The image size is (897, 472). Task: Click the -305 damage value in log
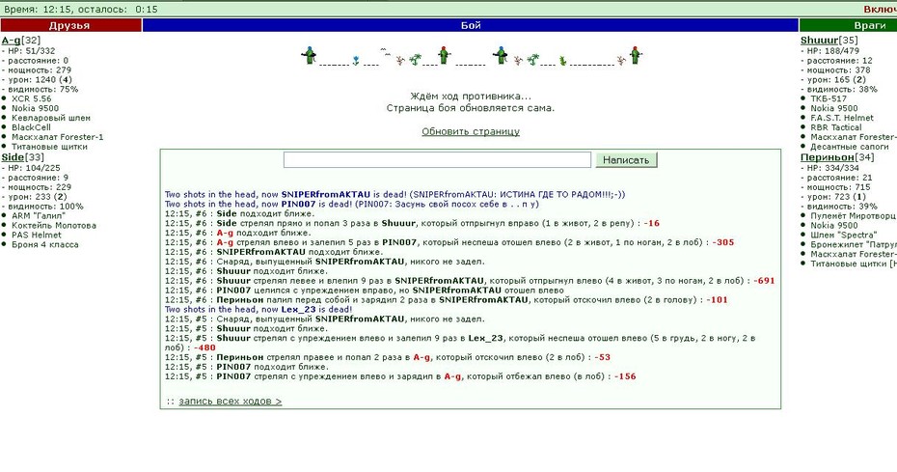[723, 242]
